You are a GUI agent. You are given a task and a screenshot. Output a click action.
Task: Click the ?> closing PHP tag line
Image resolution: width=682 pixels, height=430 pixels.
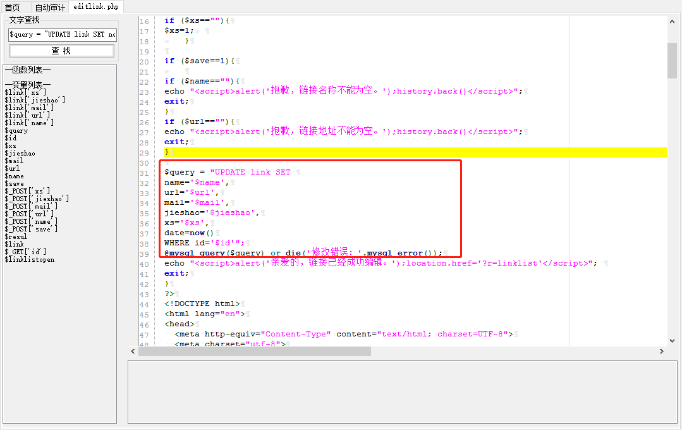(x=169, y=294)
